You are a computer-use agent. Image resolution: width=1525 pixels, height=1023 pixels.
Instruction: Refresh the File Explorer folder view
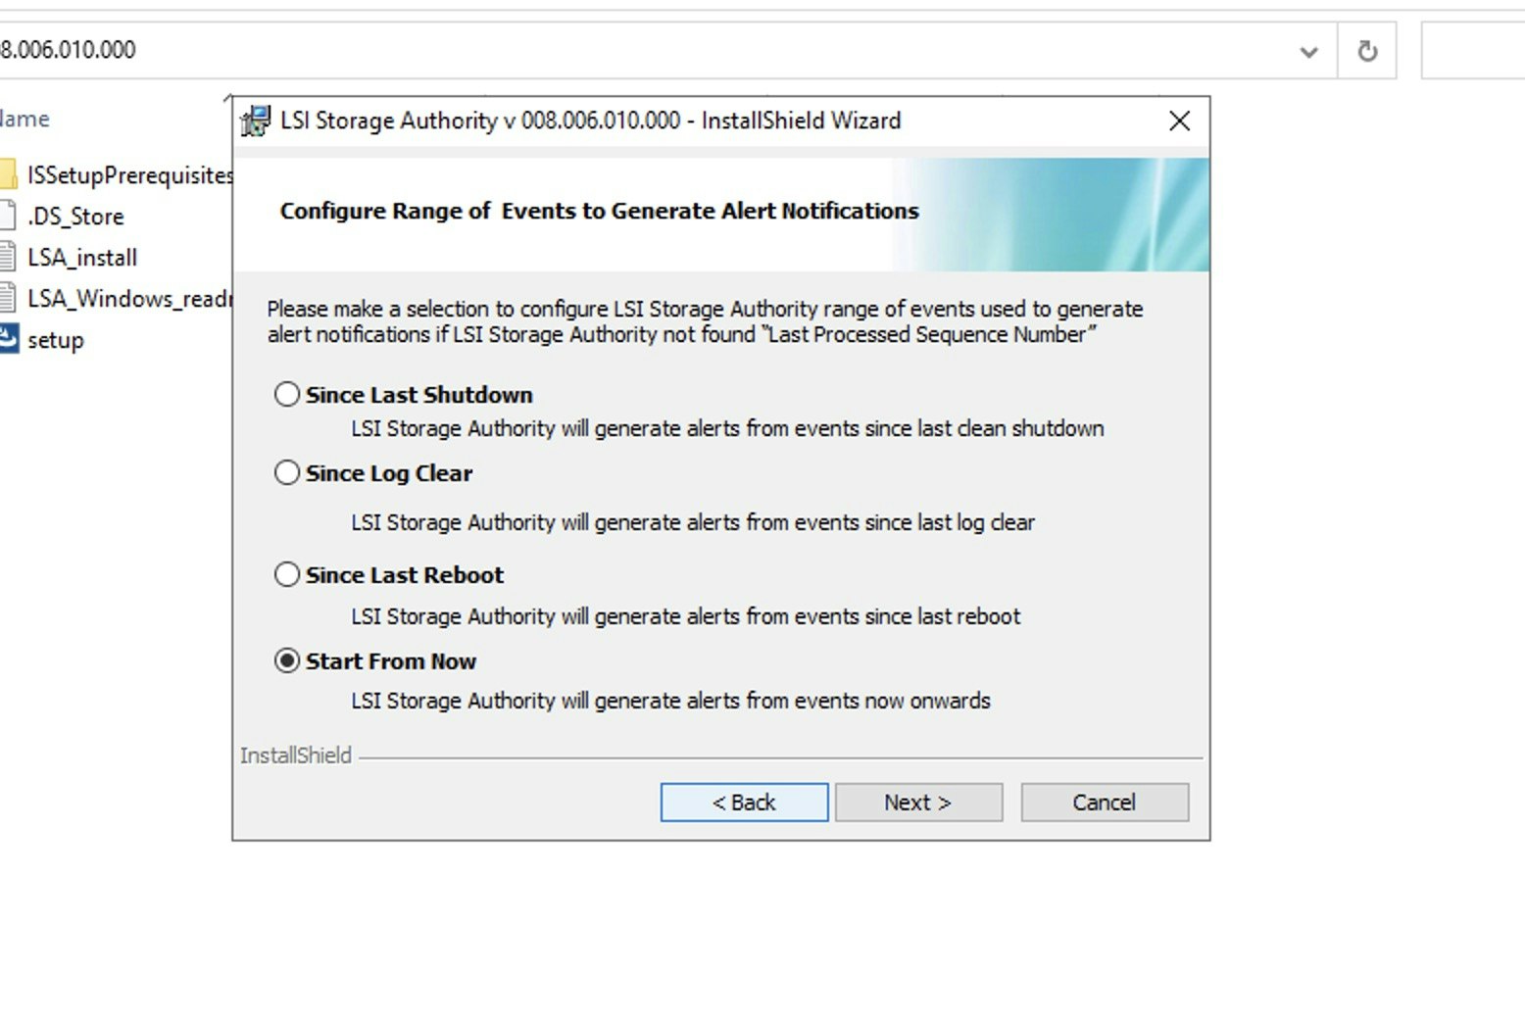(1367, 51)
